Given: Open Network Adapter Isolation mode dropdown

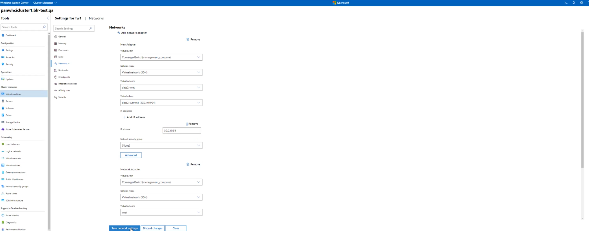Looking at the screenshot, I should 161,197.
